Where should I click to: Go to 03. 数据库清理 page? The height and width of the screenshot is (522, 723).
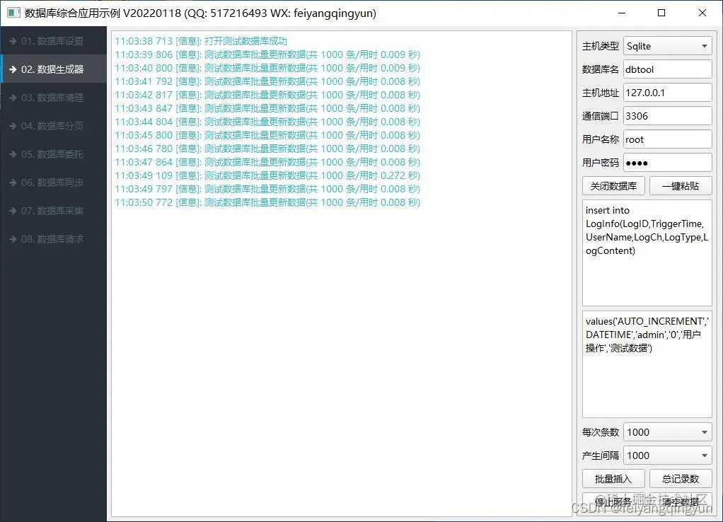pos(53,98)
